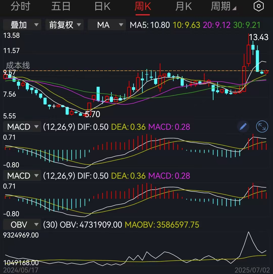The width and height of the screenshot is (273, 274).
Task: Open the 前复权 adjustment dropdown
Action: 64,25
